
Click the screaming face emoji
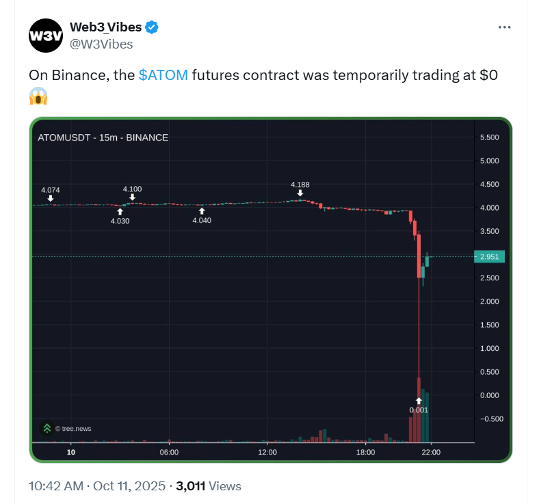coord(38,97)
